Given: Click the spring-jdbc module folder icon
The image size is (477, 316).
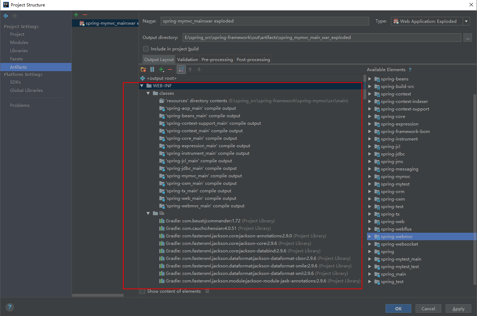Looking at the screenshot, I should [x=377, y=154].
